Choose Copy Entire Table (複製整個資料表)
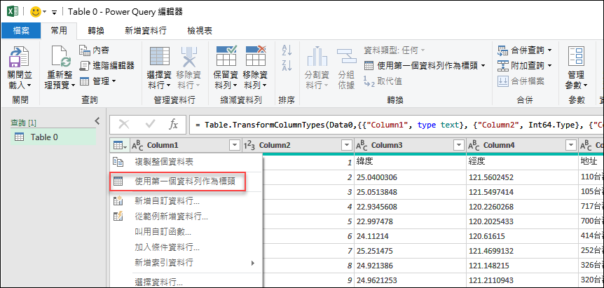The width and height of the screenshot is (604, 288). [186, 162]
